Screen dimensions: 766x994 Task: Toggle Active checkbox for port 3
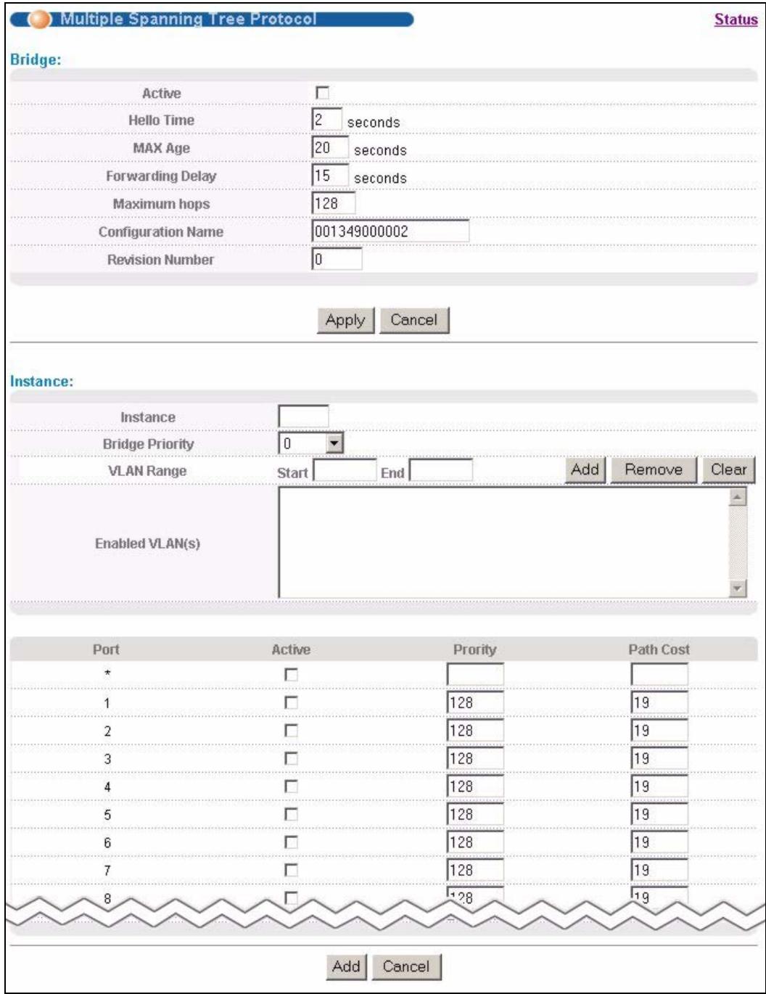pos(292,758)
